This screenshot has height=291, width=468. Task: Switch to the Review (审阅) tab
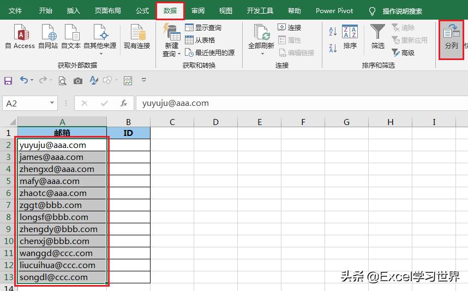pyautogui.click(x=198, y=11)
